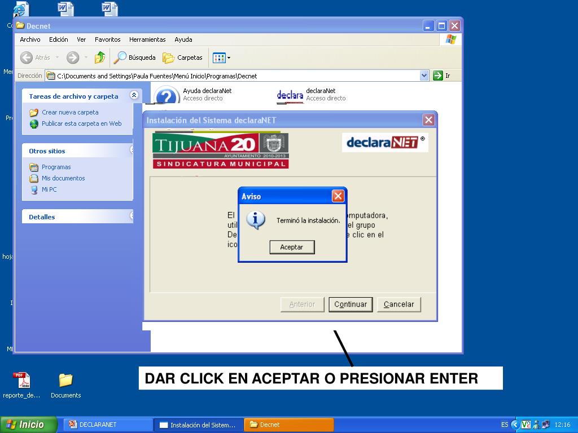578x433 pixels.
Task: Click the Detalles panel header
Action: pos(77,216)
